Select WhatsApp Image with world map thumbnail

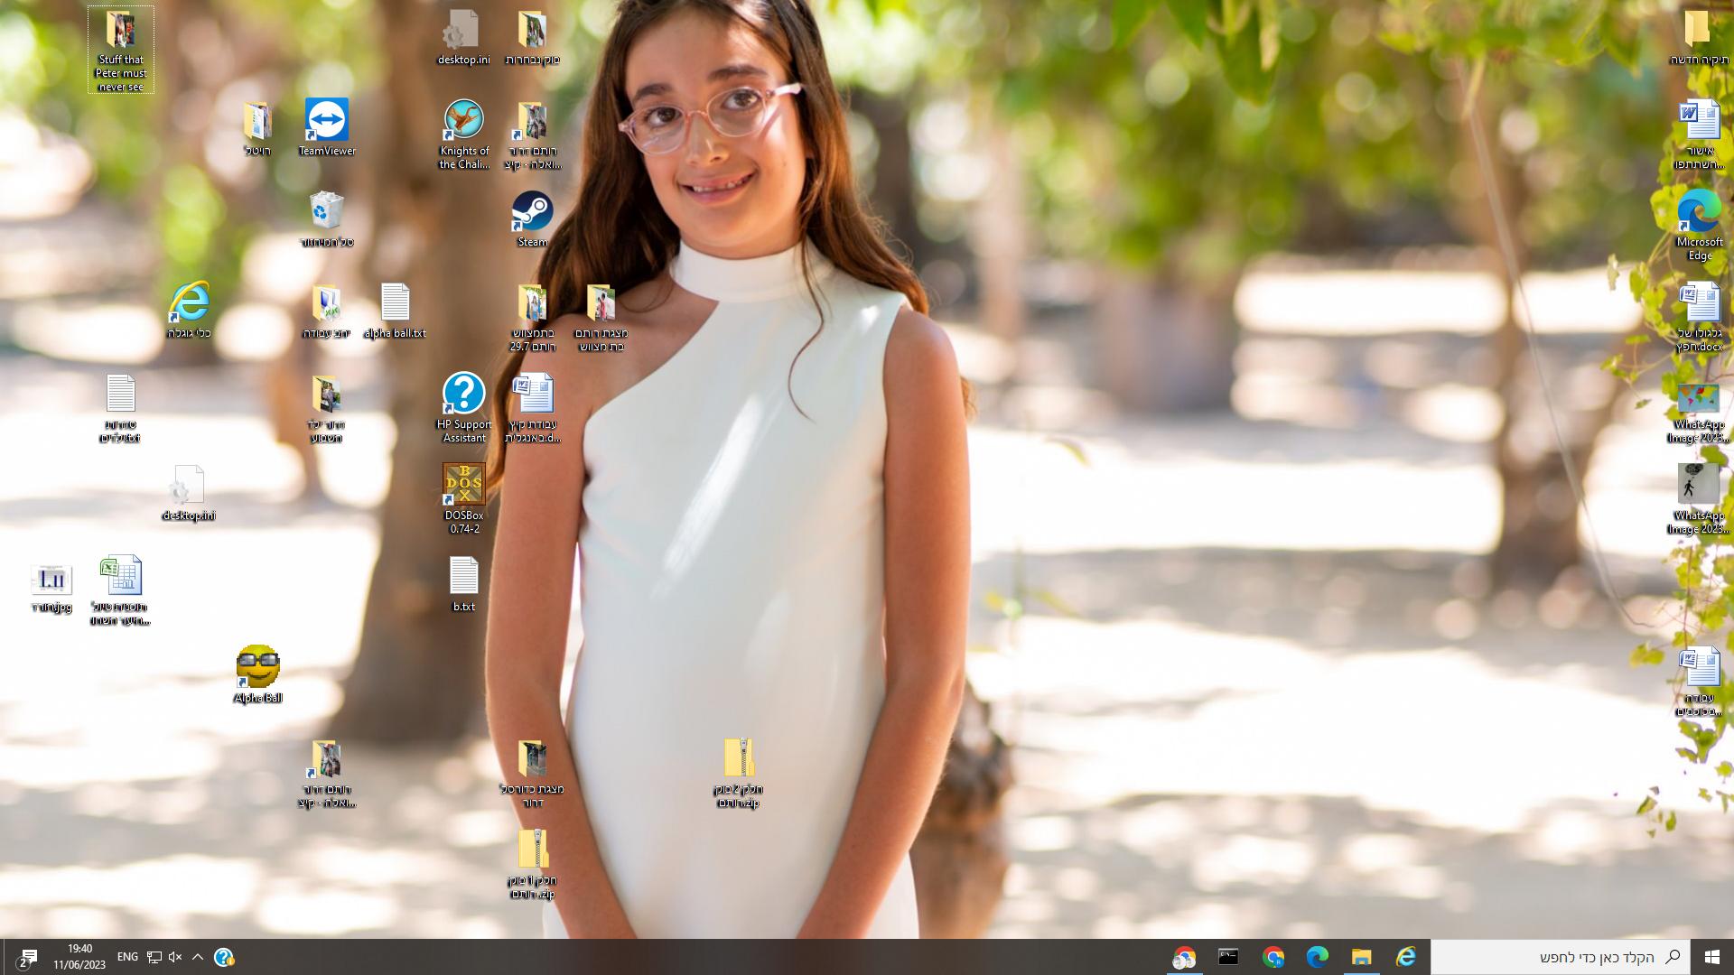pos(1698,413)
